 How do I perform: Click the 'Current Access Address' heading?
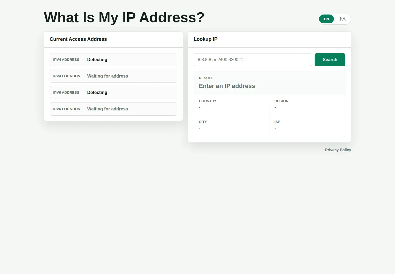(x=78, y=39)
